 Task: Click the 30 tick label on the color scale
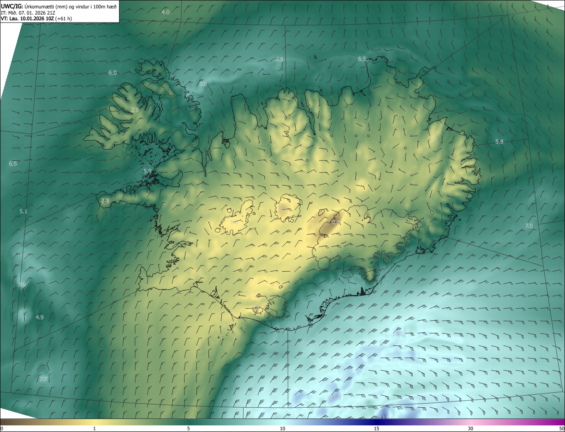[471, 429]
